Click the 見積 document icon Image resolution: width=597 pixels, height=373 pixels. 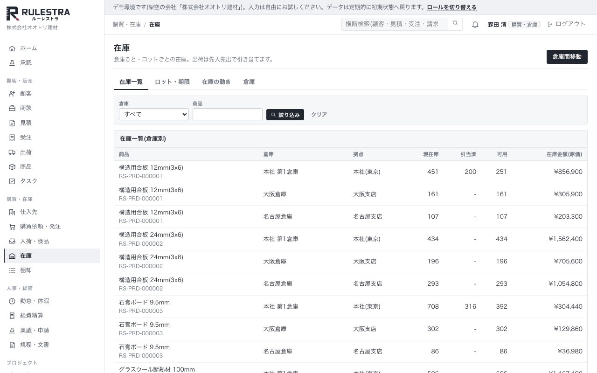point(12,123)
